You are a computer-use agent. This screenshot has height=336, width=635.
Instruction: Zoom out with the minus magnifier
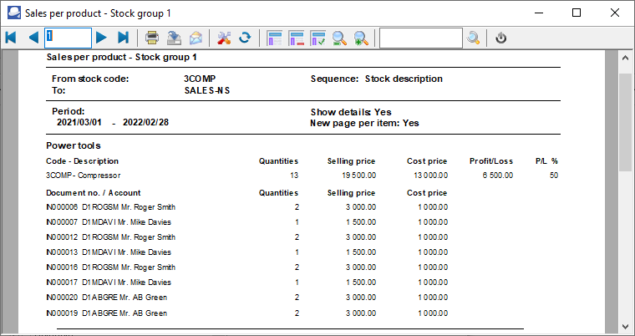tap(340, 38)
